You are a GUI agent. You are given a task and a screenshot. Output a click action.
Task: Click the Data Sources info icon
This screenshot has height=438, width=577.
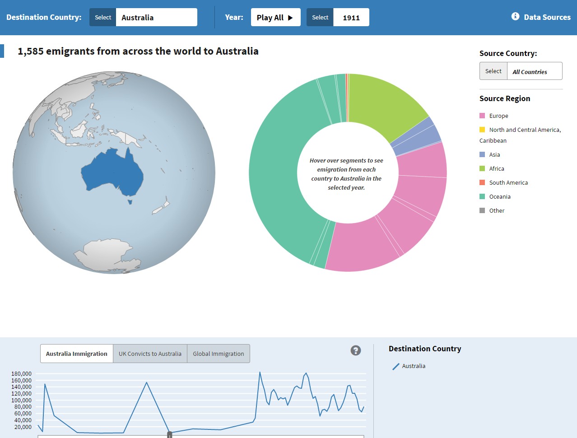[x=515, y=17]
